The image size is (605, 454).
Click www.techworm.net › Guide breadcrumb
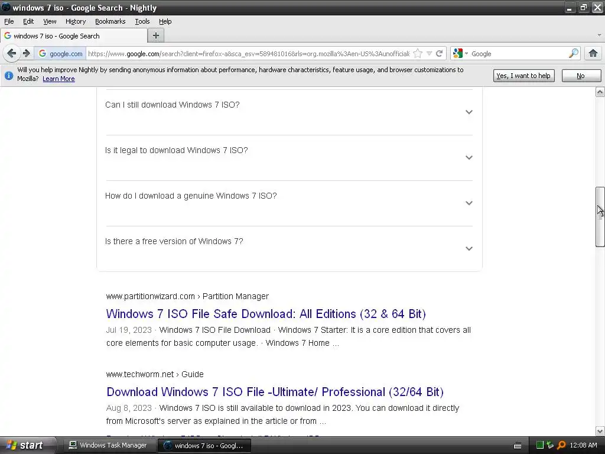(155, 374)
